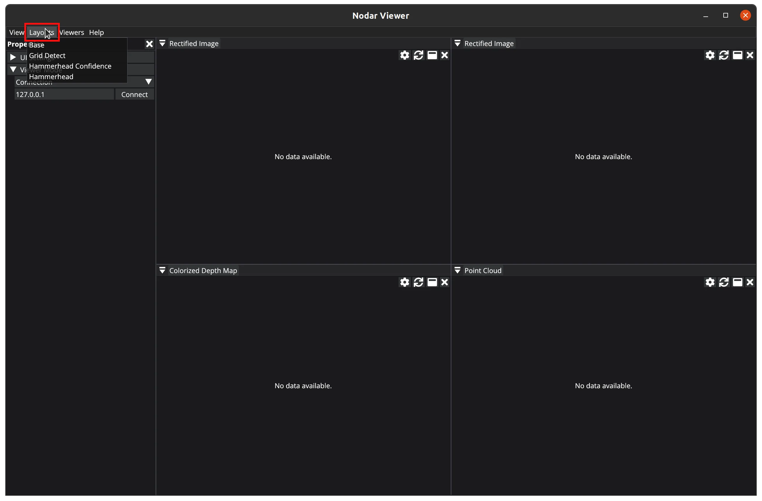This screenshot has height=501, width=762.
Task: Maximize the top-right Rectified Image panel
Action: [x=737, y=55]
